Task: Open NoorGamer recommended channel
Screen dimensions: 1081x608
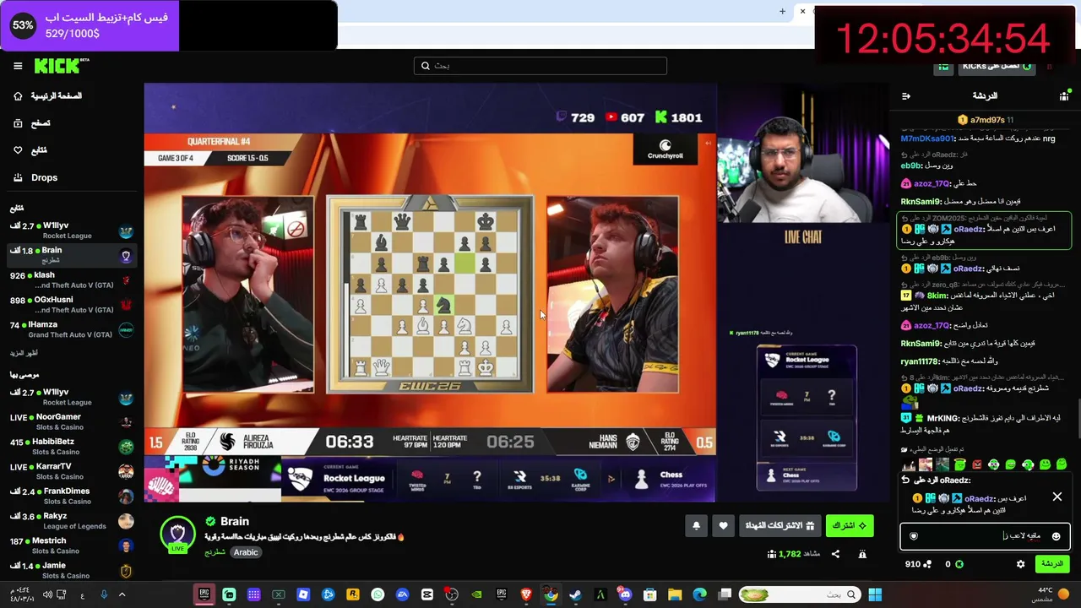Action: coord(71,421)
